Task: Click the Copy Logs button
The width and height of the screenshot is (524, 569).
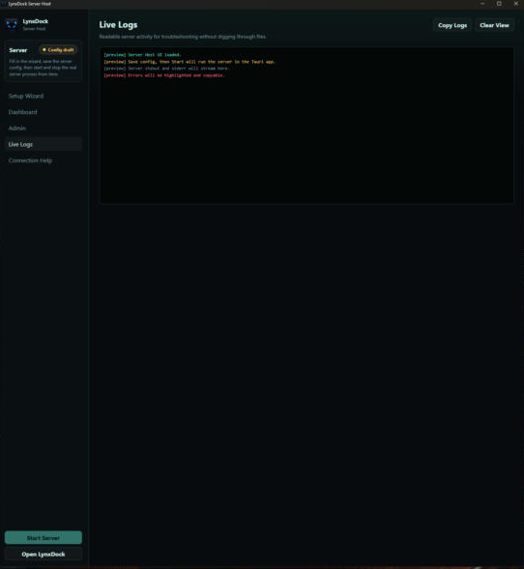Action: (452, 25)
